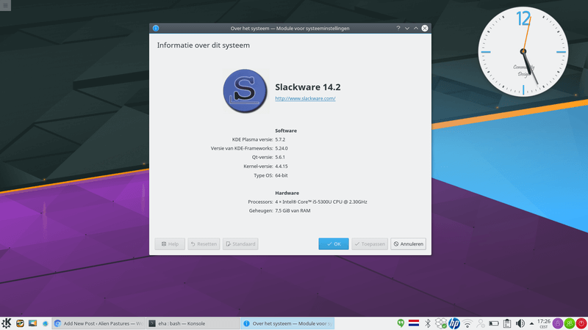Open the www.slackware.com link
This screenshot has width=588, height=330.
(x=305, y=98)
